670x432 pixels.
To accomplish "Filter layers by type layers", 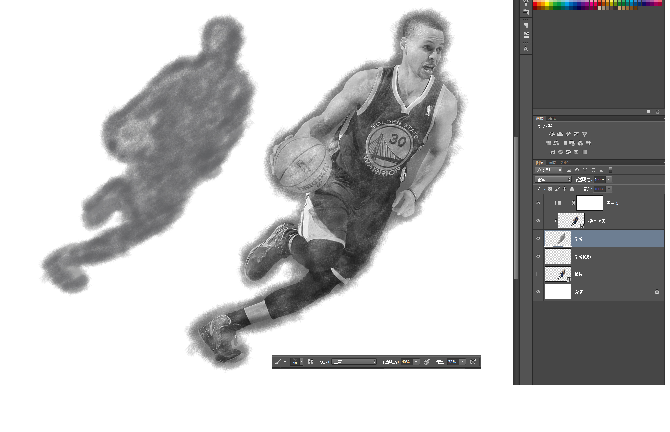I will point(585,170).
